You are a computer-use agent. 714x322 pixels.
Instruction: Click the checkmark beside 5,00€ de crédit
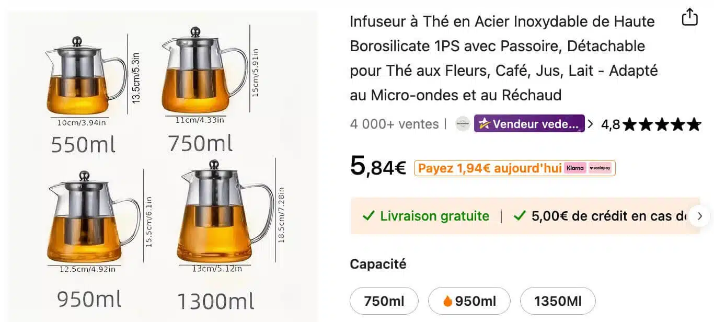pyautogui.click(x=519, y=216)
